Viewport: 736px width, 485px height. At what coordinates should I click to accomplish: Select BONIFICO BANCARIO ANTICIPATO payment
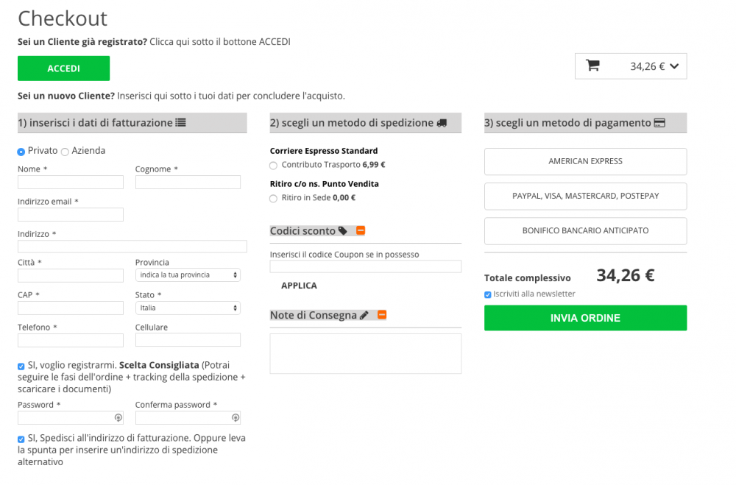pos(585,231)
